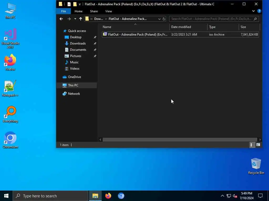Go back in File Explorer
This screenshot has width=269, height=201.
[x=61, y=19]
